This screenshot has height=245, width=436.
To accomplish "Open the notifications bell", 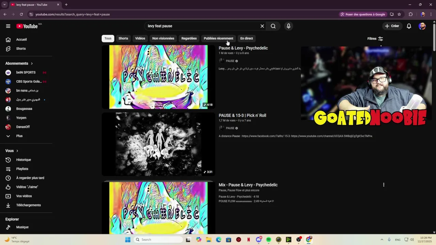I will pyautogui.click(x=409, y=26).
